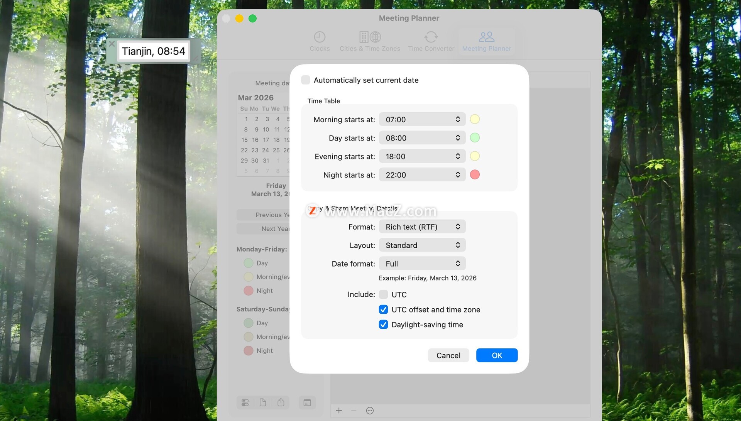The width and height of the screenshot is (741, 421).
Task: Disable UTC offset and time zone
Action: (x=383, y=309)
